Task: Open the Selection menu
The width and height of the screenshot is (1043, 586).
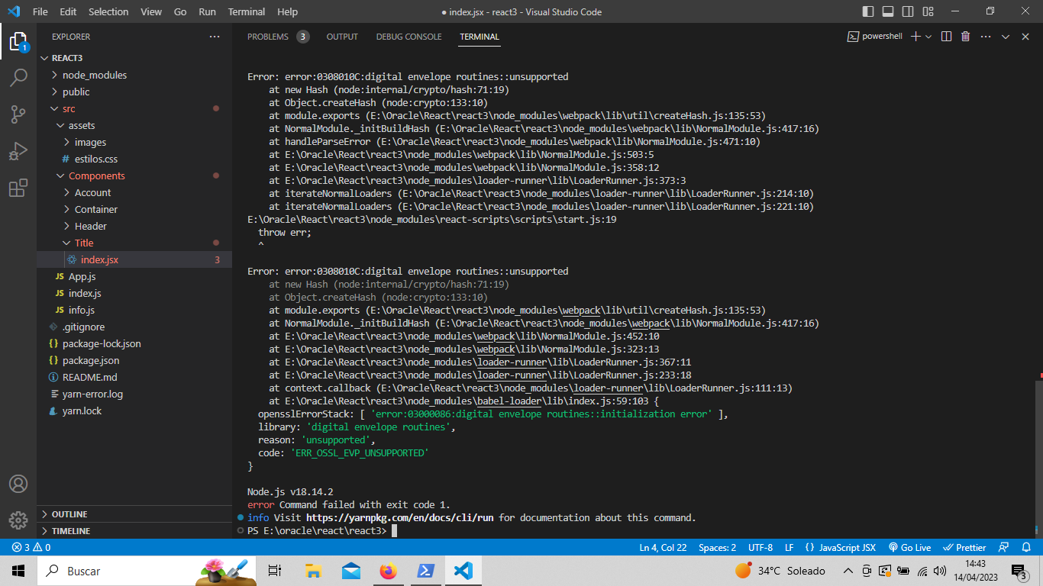Action: [108, 11]
